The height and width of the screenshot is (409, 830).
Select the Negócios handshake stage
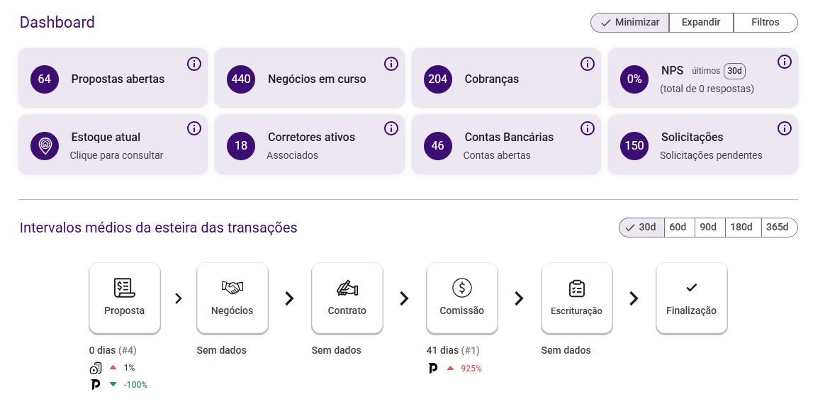pos(232,298)
